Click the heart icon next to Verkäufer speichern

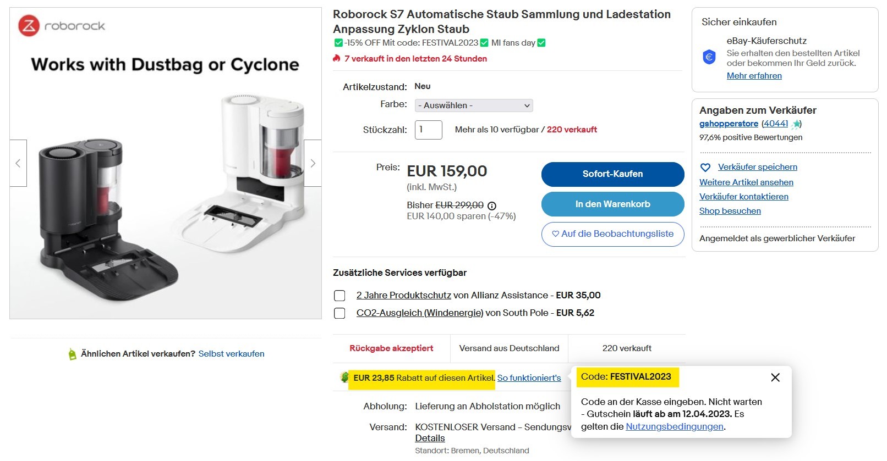pyautogui.click(x=705, y=168)
